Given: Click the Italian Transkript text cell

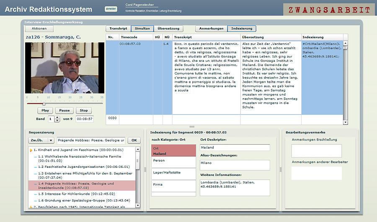Looking at the screenshot, I should [x=206, y=78].
